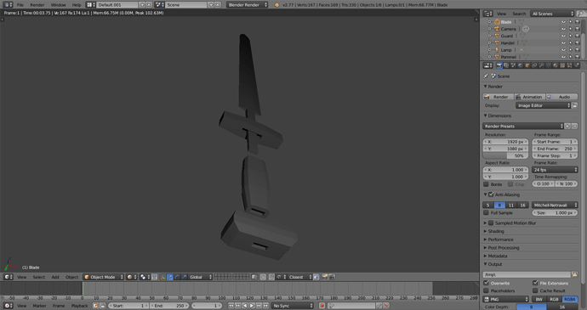Open the Texture properties tab icon
587x310 pixels.
click(562, 65)
